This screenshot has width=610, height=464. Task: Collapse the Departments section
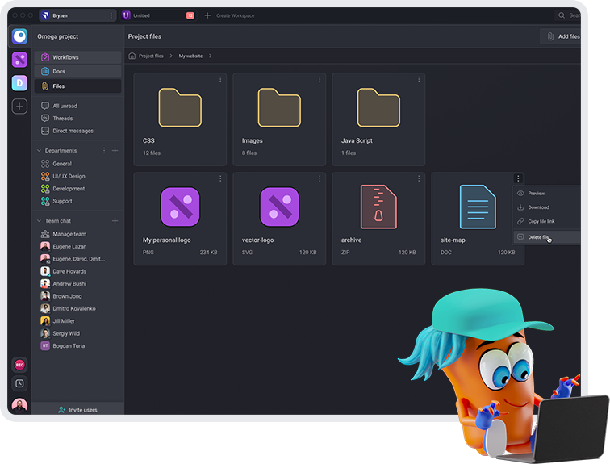click(39, 151)
